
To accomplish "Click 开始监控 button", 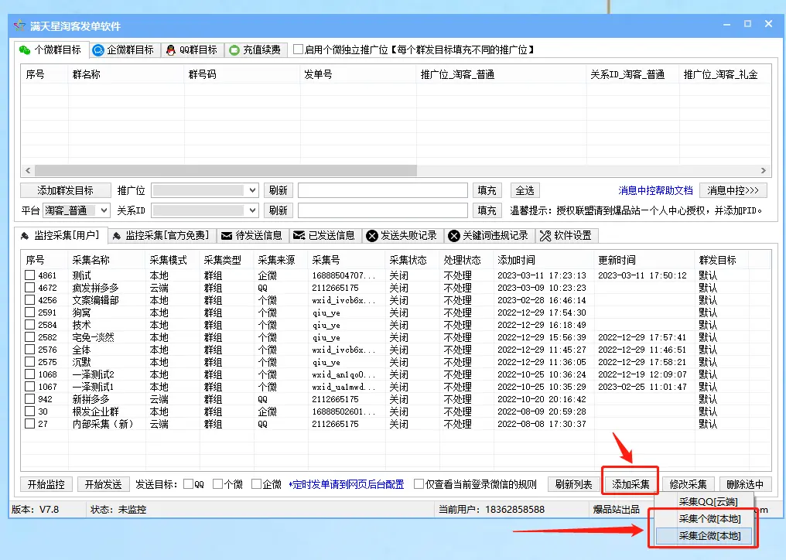I will tap(46, 484).
